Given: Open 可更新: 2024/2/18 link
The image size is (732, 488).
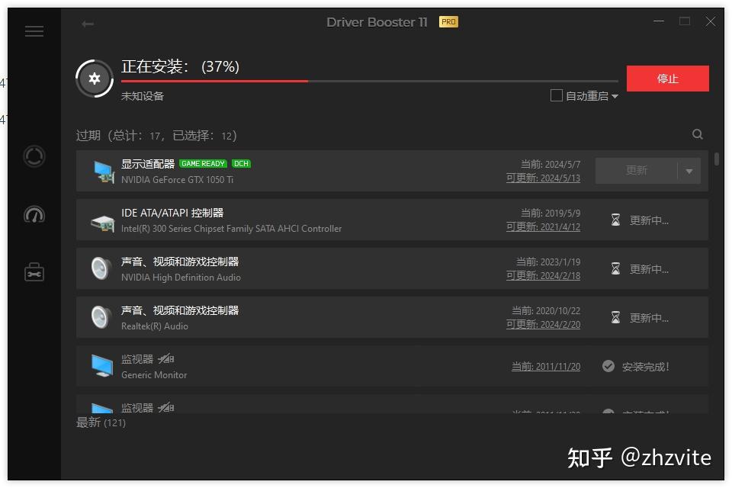Looking at the screenshot, I should point(544,276).
